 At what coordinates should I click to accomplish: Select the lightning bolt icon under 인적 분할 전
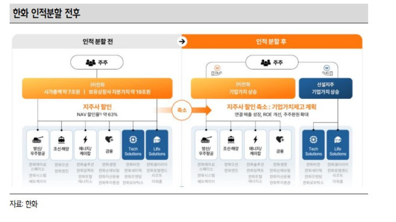point(85,139)
